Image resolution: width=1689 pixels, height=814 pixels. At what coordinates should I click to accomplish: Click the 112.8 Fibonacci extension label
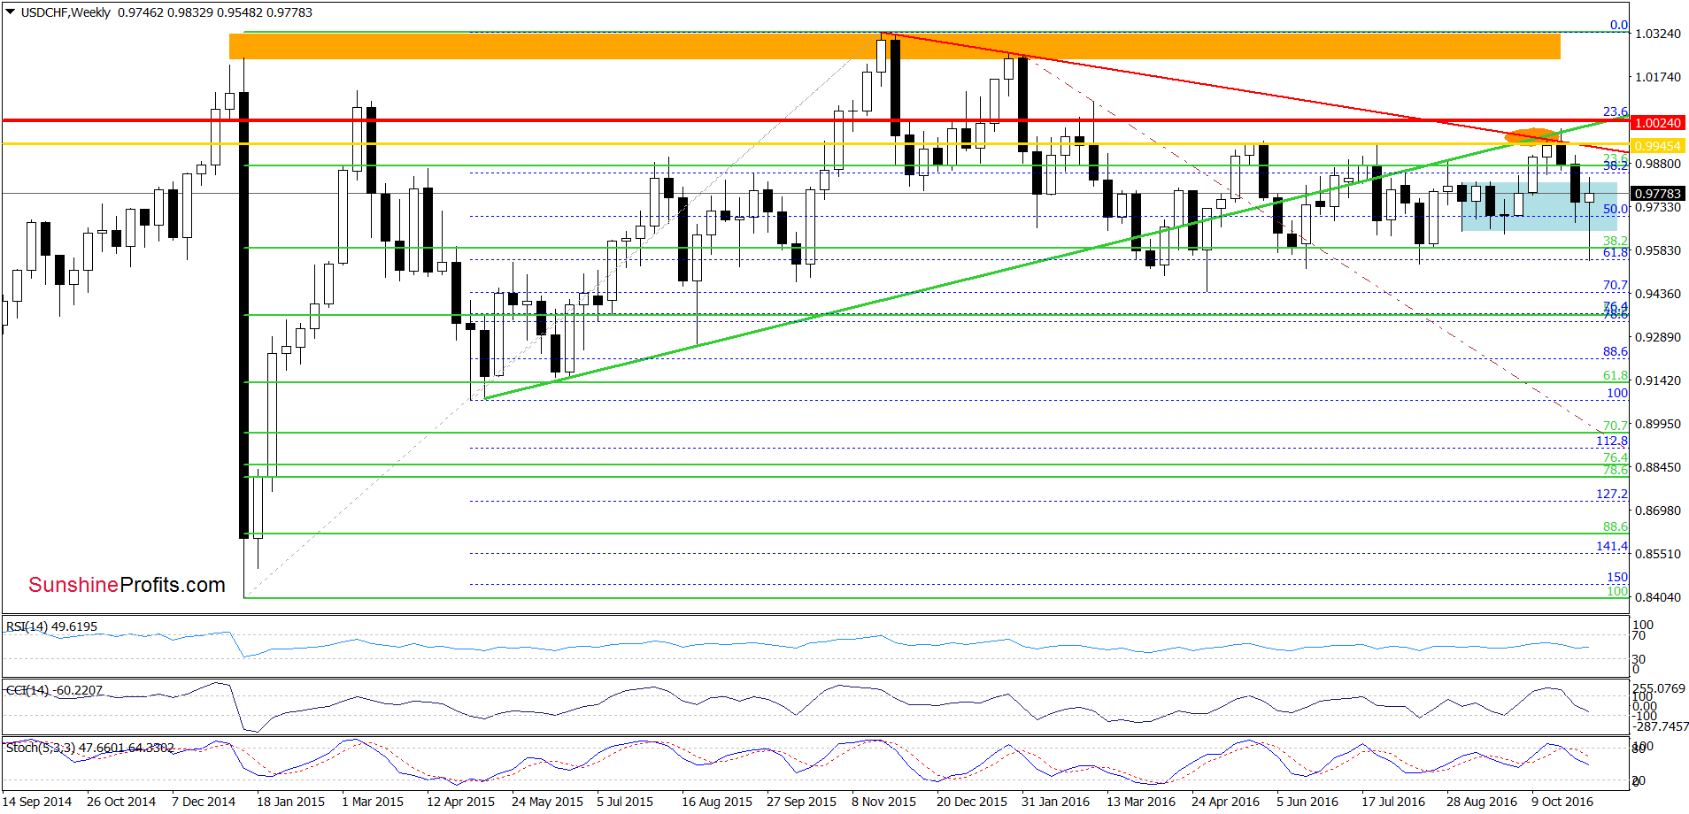(x=1612, y=441)
